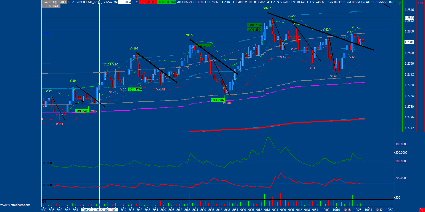Click Color Background Based On Alert Condition text
Screen dimensions: 425x212
coord(356,2)
